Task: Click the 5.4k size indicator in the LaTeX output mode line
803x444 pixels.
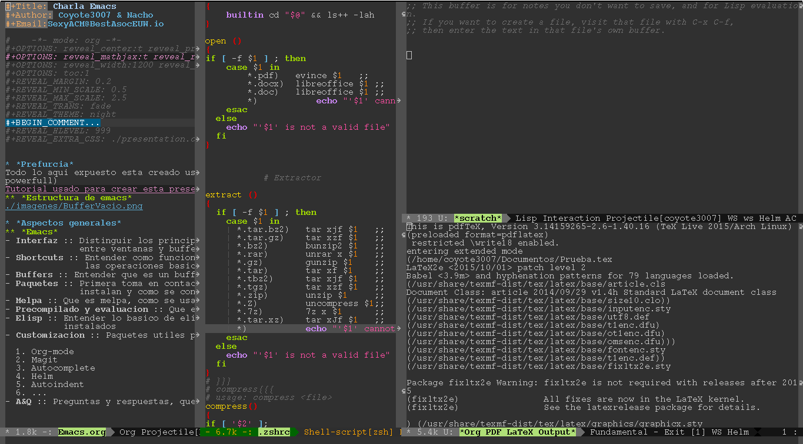Action: pos(427,432)
